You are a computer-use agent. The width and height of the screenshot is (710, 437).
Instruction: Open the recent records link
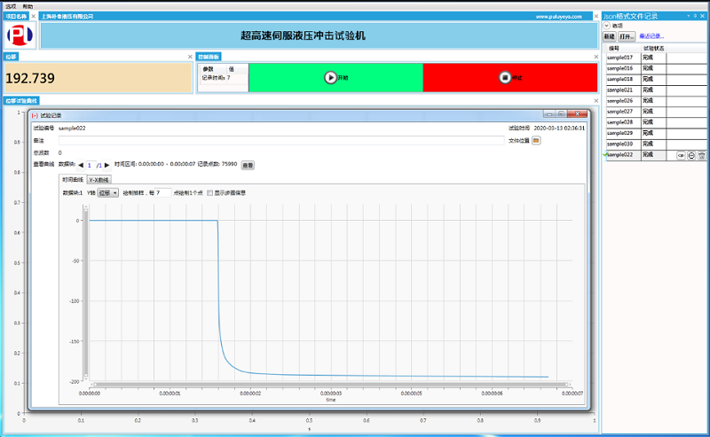[651, 36]
